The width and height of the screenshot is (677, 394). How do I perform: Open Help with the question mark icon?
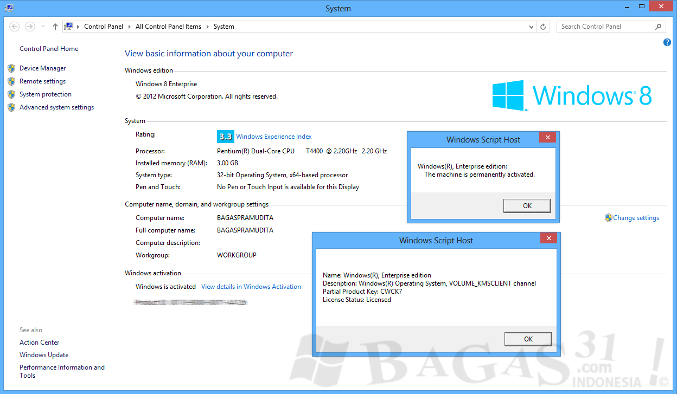(667, 42)
